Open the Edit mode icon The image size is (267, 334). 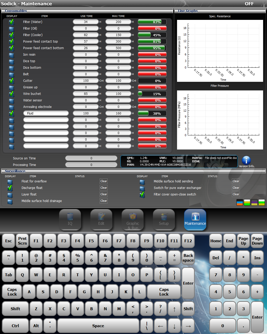point(101,220)
